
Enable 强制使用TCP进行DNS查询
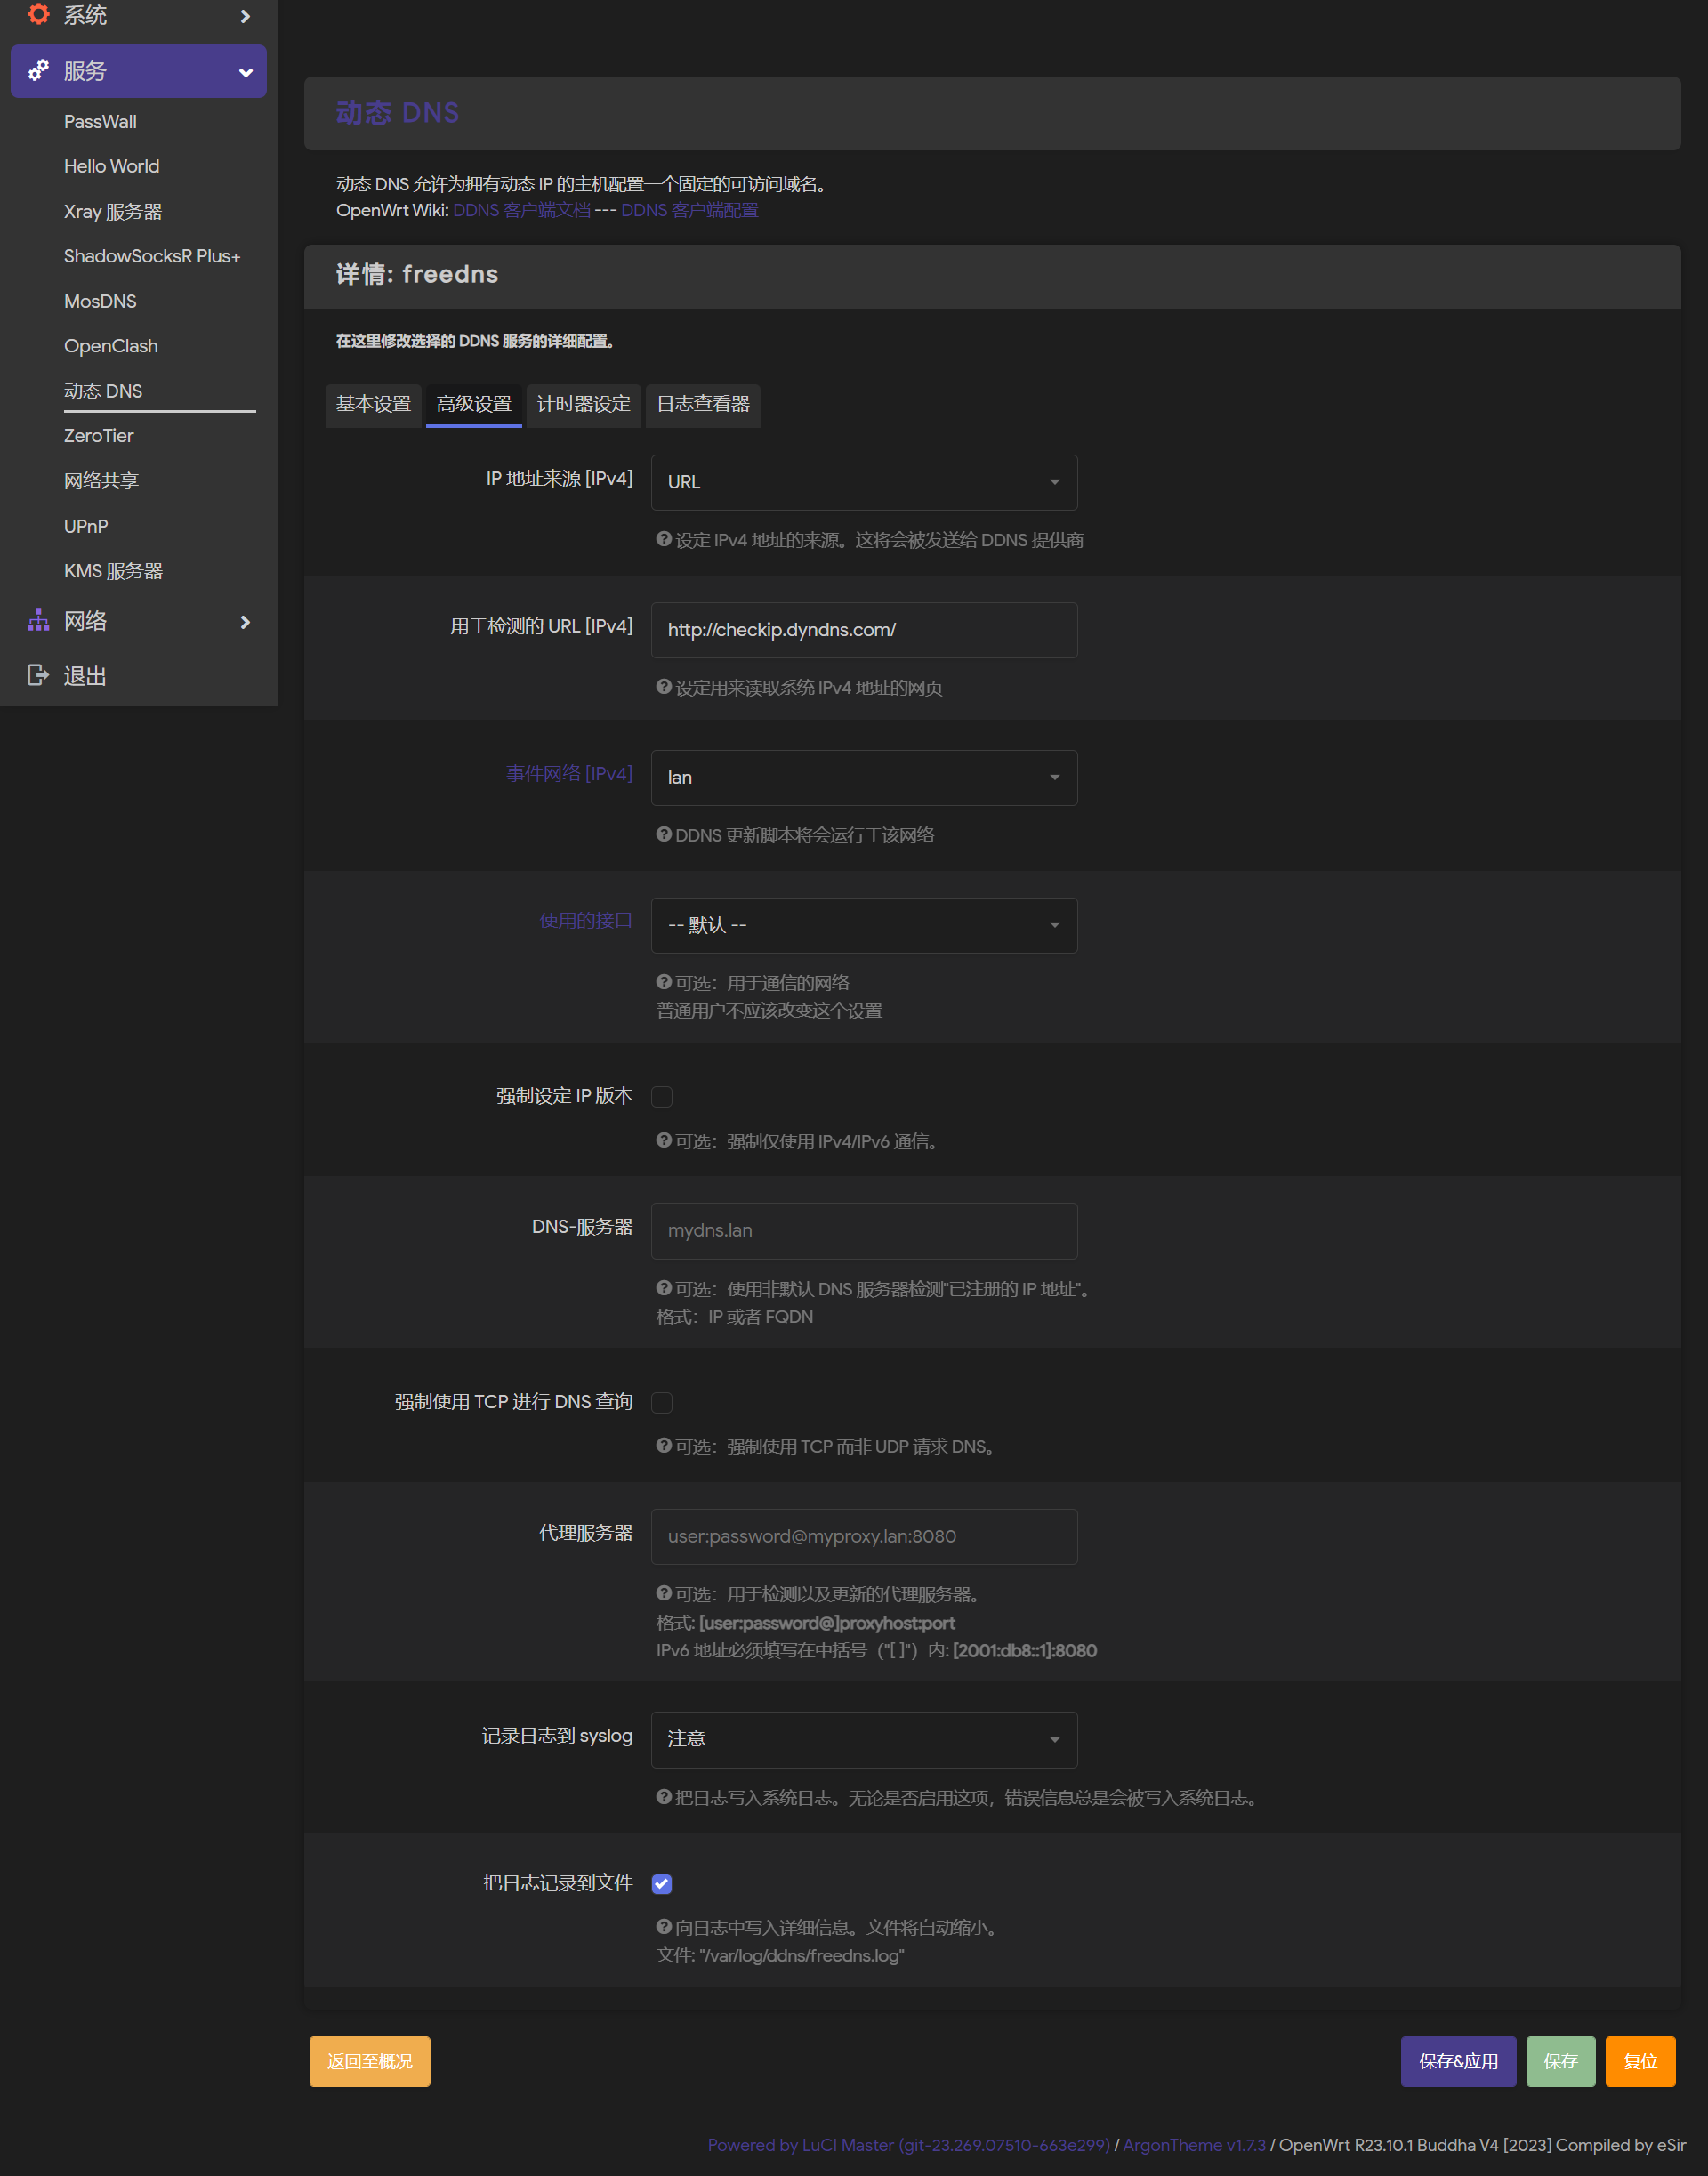tap(663, 1402)
